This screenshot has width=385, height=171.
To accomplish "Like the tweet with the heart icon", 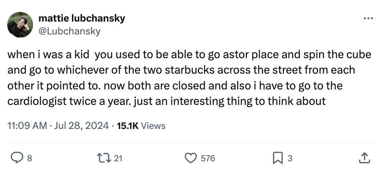I will click(191, 157).
